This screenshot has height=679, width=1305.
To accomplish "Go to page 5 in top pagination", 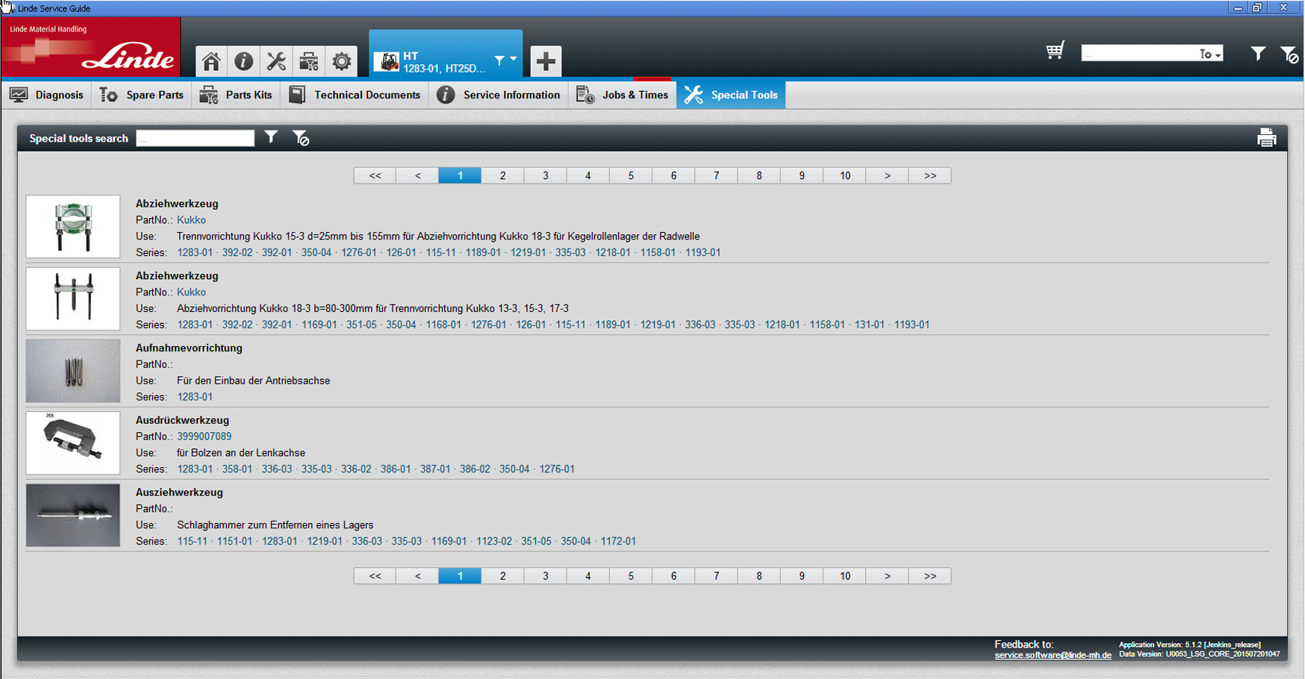I will pyautogui.click(x=631, y=175).
